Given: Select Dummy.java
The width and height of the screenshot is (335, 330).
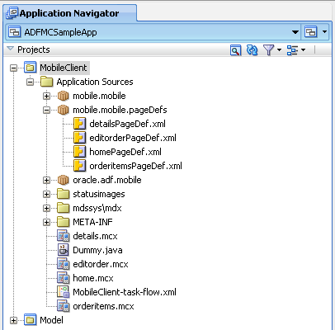Looking at the screenshot, I should [x=97, y=250].
